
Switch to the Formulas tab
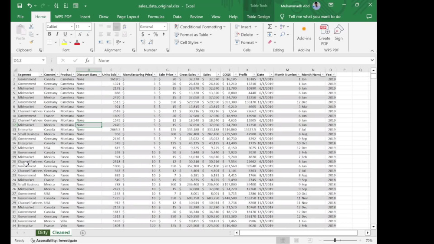pos(156,16)
